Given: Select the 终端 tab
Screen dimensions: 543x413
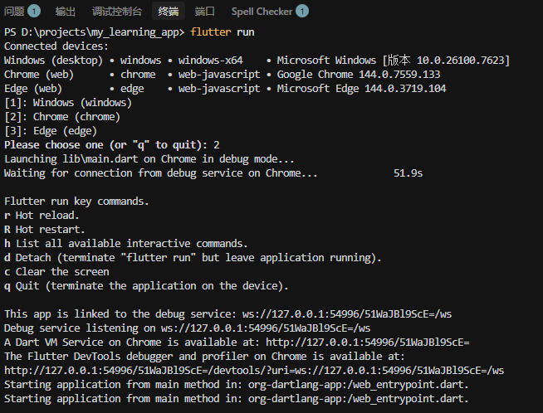Looking at the screenshot, I should tap(169, 12).
